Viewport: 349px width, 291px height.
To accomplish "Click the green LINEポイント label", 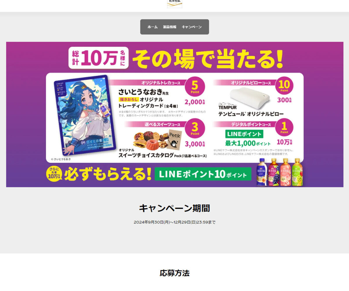I will click(x=244, y=134).
